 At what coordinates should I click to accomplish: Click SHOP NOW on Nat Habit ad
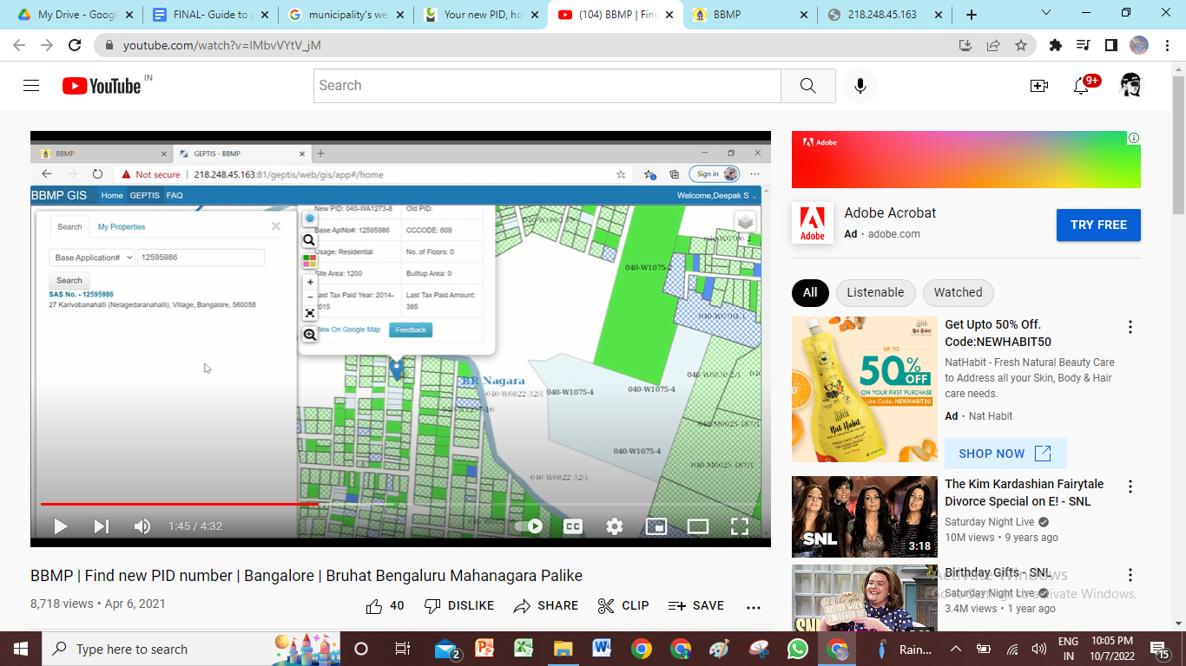tap(1005, 454)
